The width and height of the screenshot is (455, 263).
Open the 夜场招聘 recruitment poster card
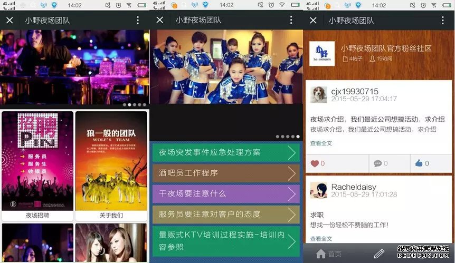pos(37,165)
